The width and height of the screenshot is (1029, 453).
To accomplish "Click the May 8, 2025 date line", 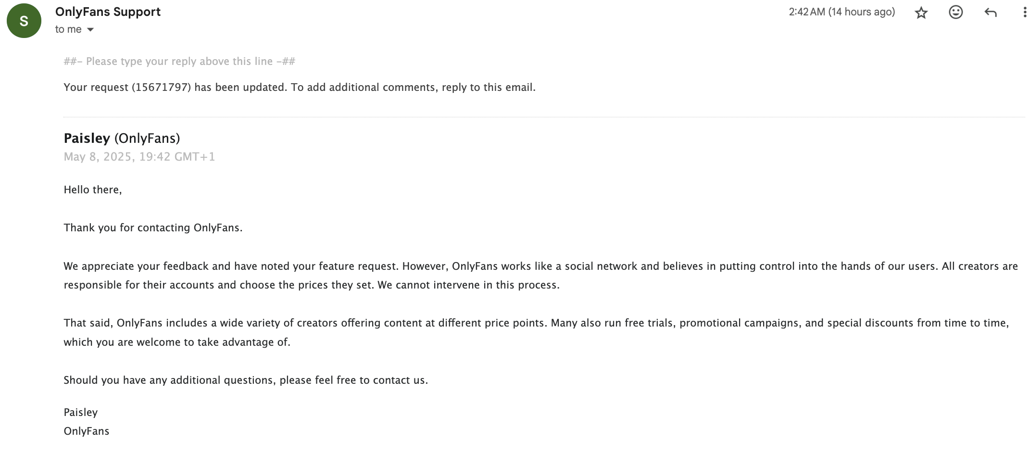I will tap(139, 157).
